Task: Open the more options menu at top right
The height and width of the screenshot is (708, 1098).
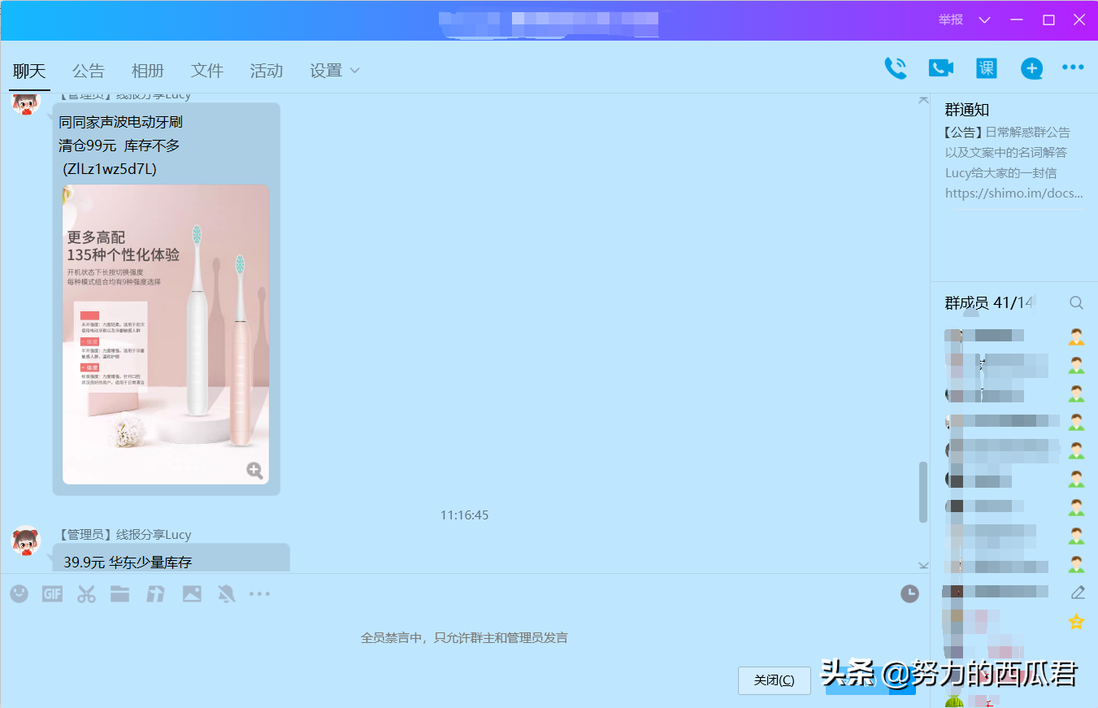Action: (x=1073, y=68)
